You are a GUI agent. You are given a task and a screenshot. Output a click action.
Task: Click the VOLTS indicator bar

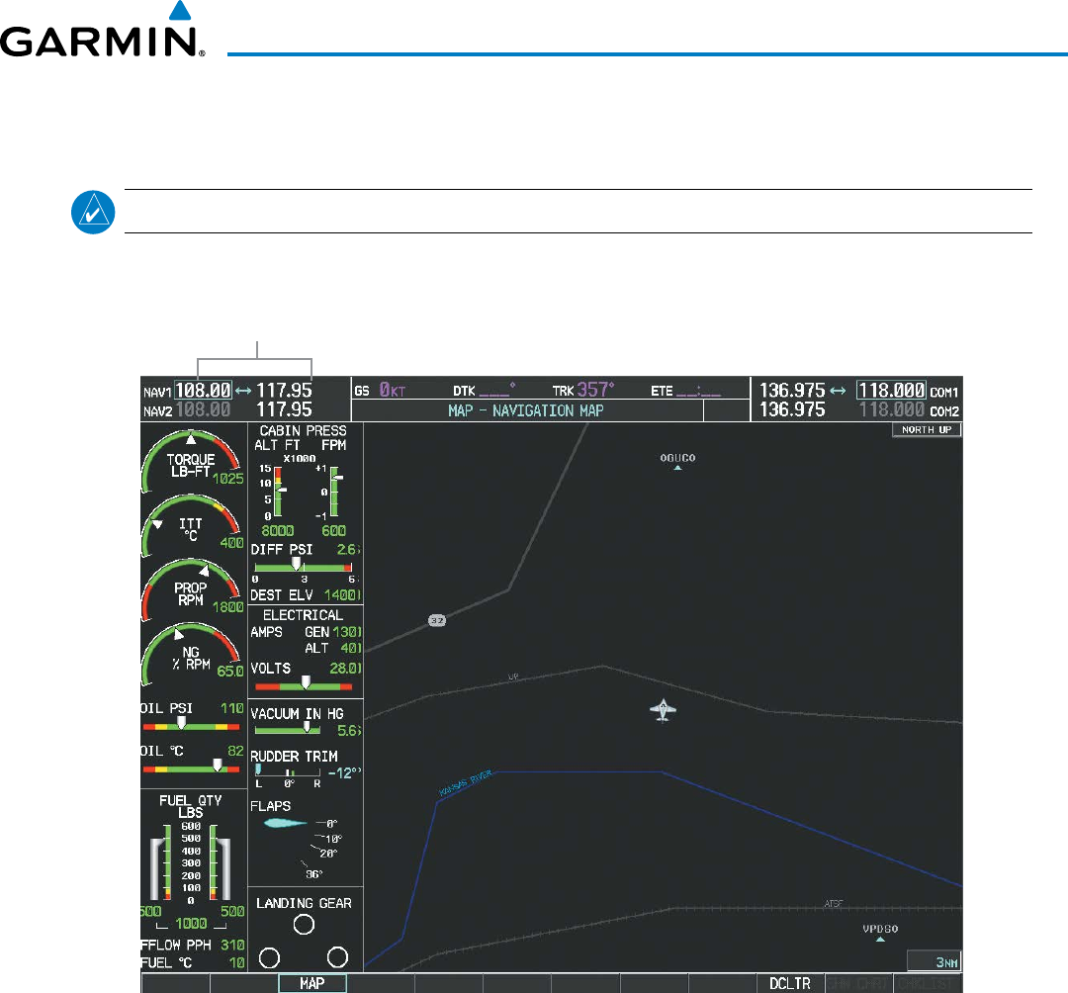tap(304, 685)
